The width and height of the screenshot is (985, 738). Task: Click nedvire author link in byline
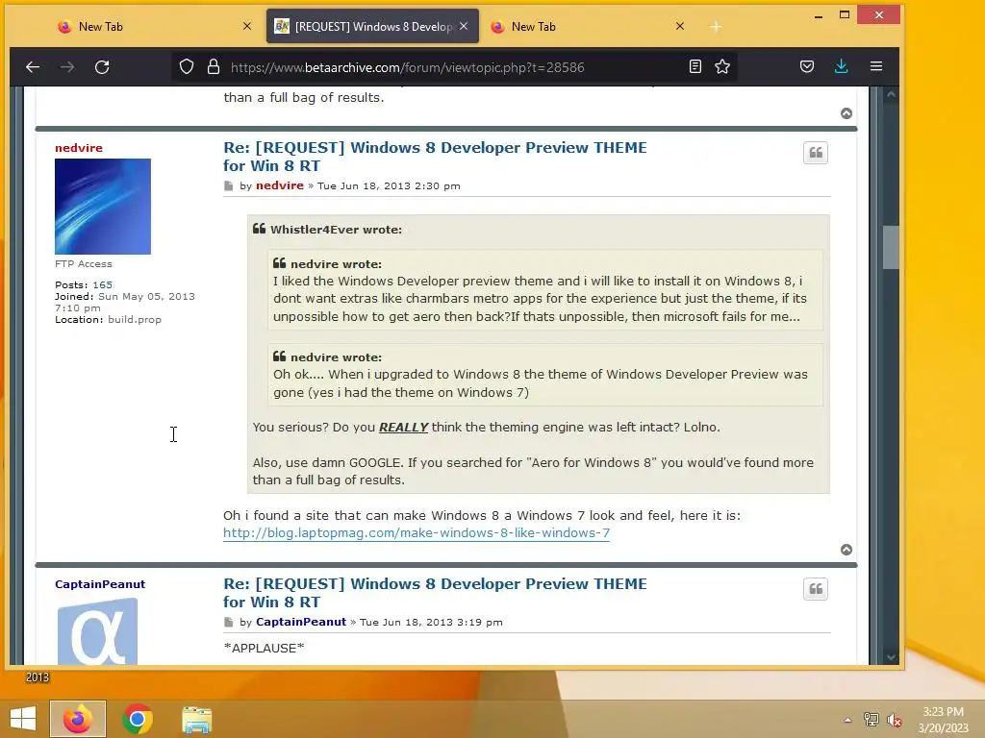tap(280, 185)
